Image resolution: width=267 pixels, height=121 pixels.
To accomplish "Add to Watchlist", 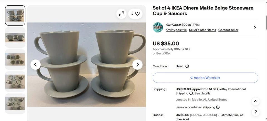I will click(205, 78).
